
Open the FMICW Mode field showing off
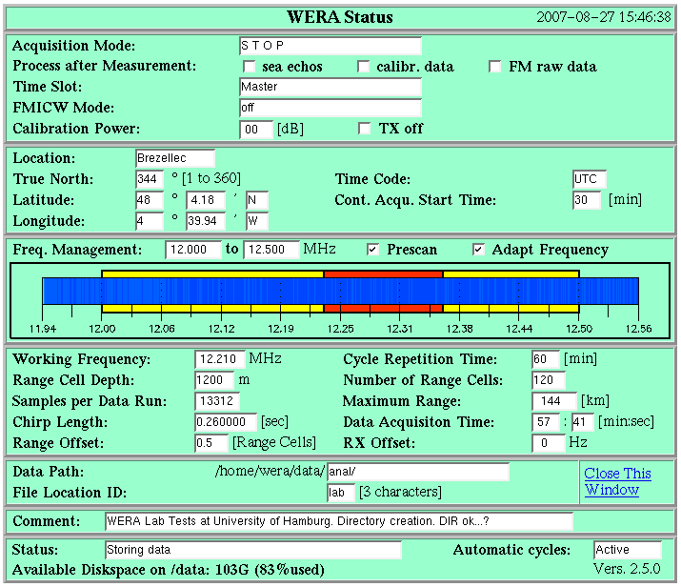[x=330, y=108]
